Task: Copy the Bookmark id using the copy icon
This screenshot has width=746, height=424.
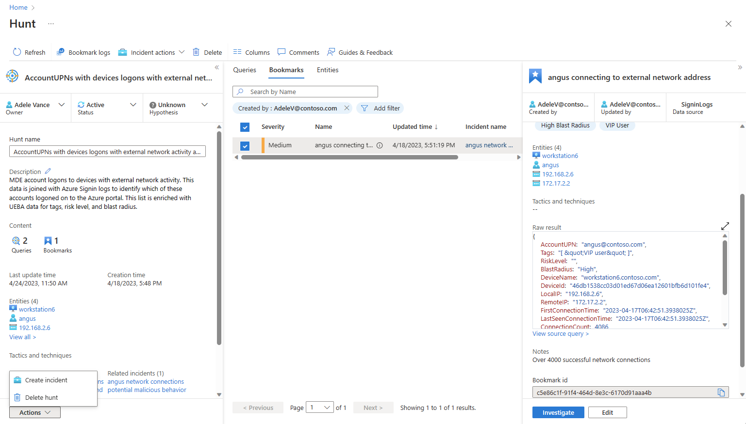Action: tap(722, 393)
